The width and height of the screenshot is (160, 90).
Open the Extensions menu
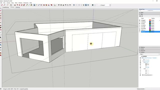(x=26, y=3)
